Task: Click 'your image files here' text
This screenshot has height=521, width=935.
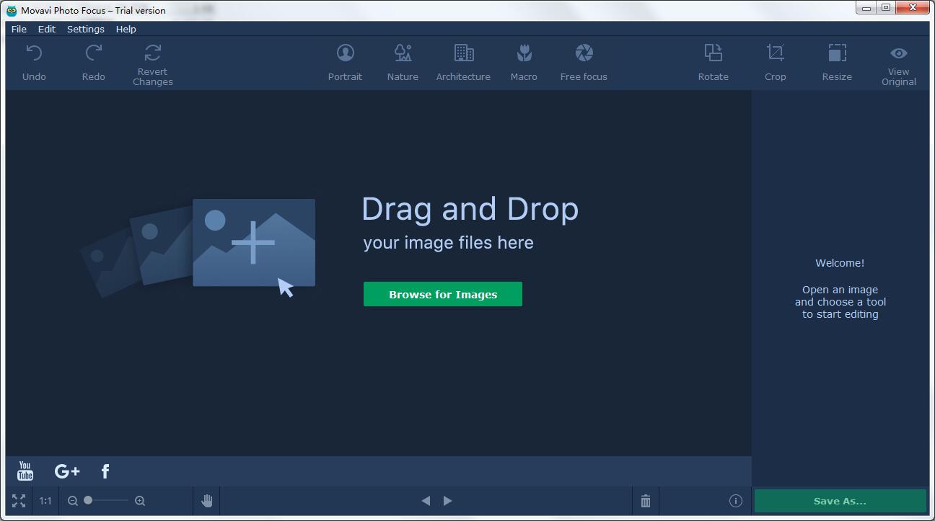Action: (x=448, y=243)
